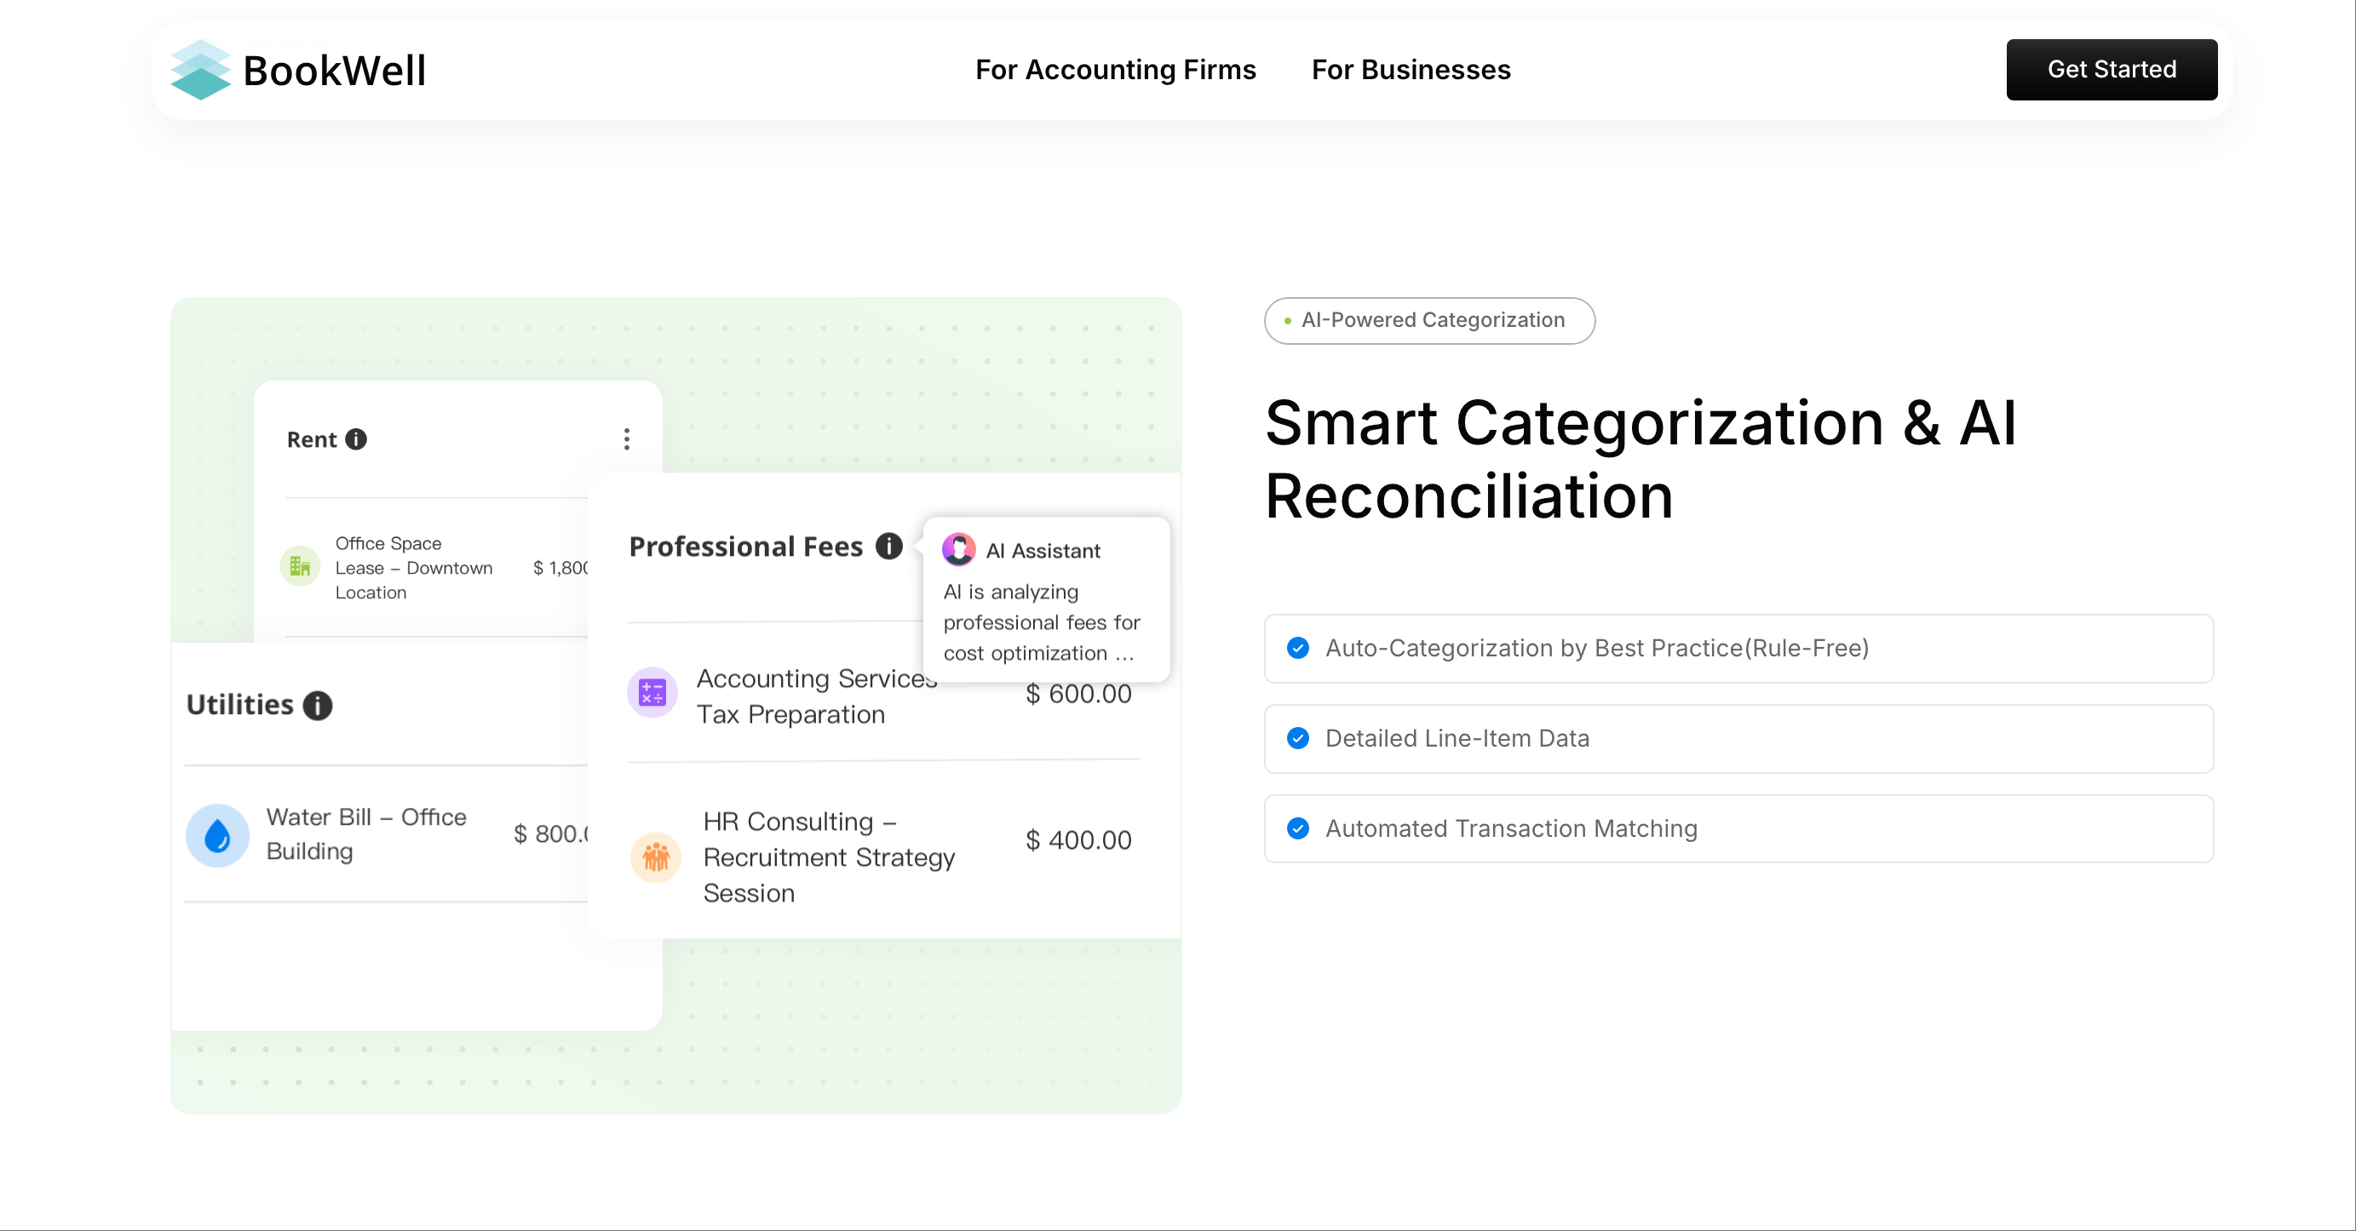Click the Utilities info icon

click(318, 705)
